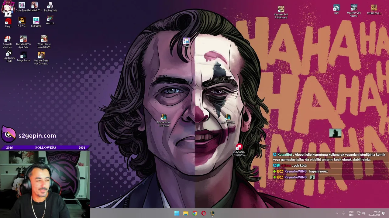Screen dimensions: 389x218
Task: Select Wrap House Simulator desktop icon
Action: 44,42
